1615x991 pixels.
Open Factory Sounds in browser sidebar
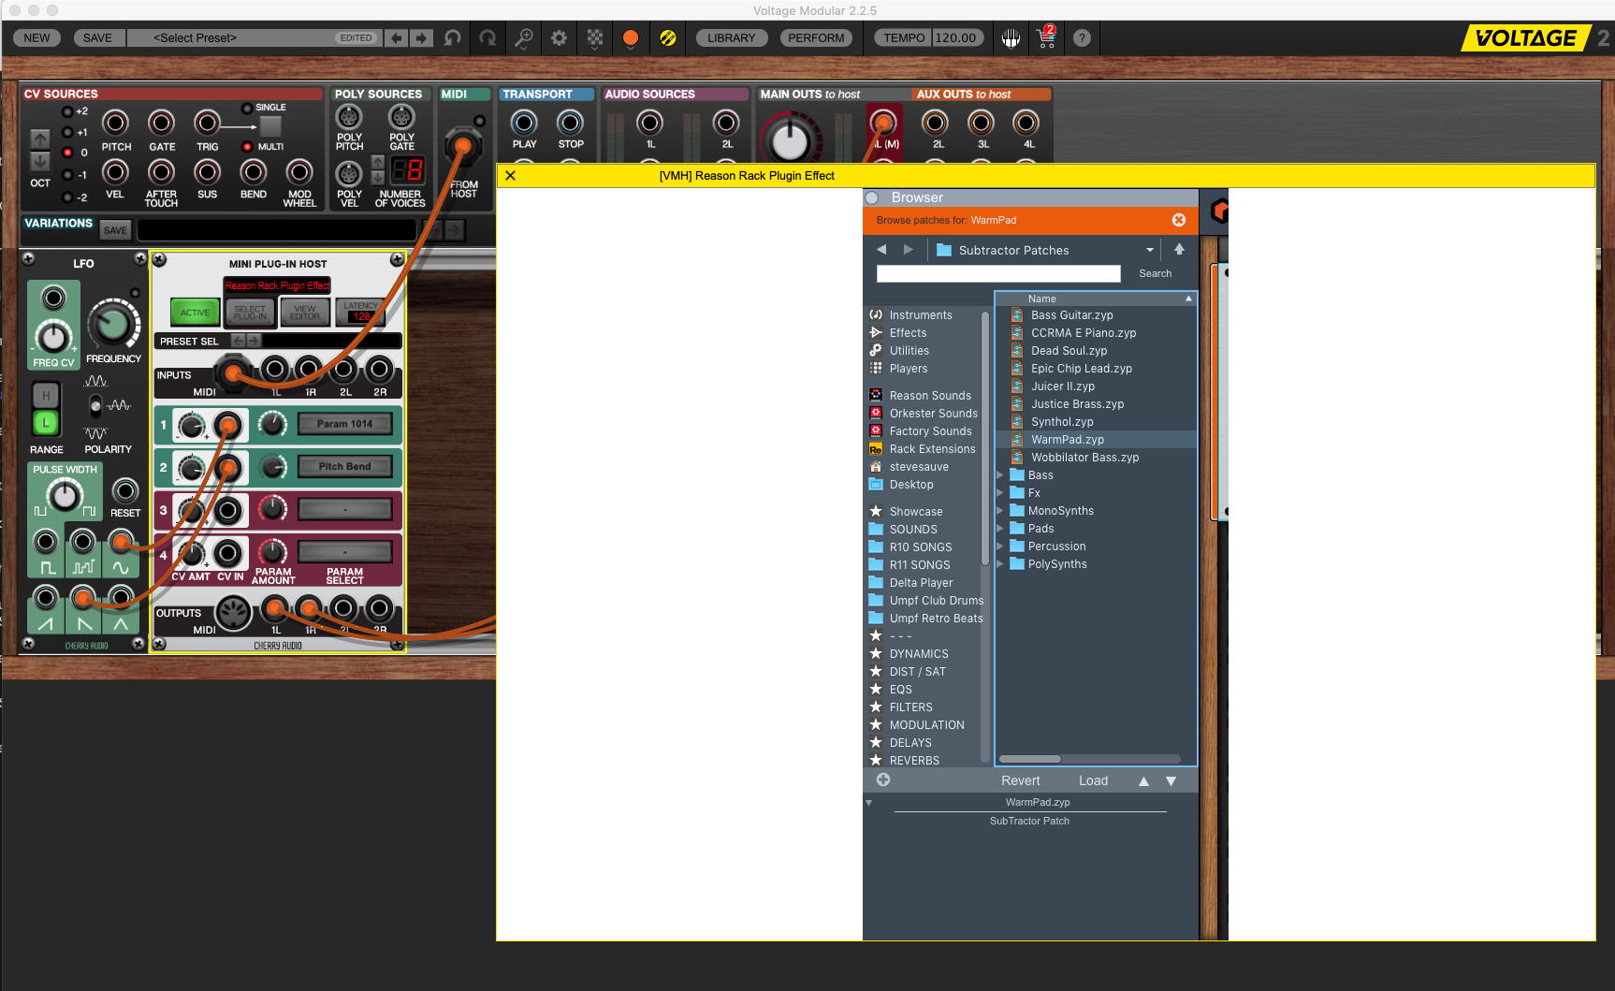click(930, 431)
